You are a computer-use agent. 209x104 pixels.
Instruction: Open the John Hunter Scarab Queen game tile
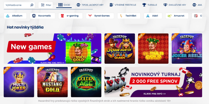pos(120,49)
